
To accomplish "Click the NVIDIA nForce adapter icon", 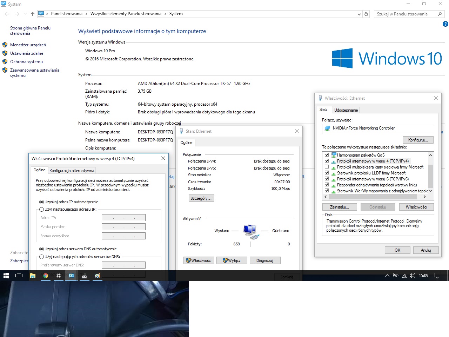I will click(327, 128).
